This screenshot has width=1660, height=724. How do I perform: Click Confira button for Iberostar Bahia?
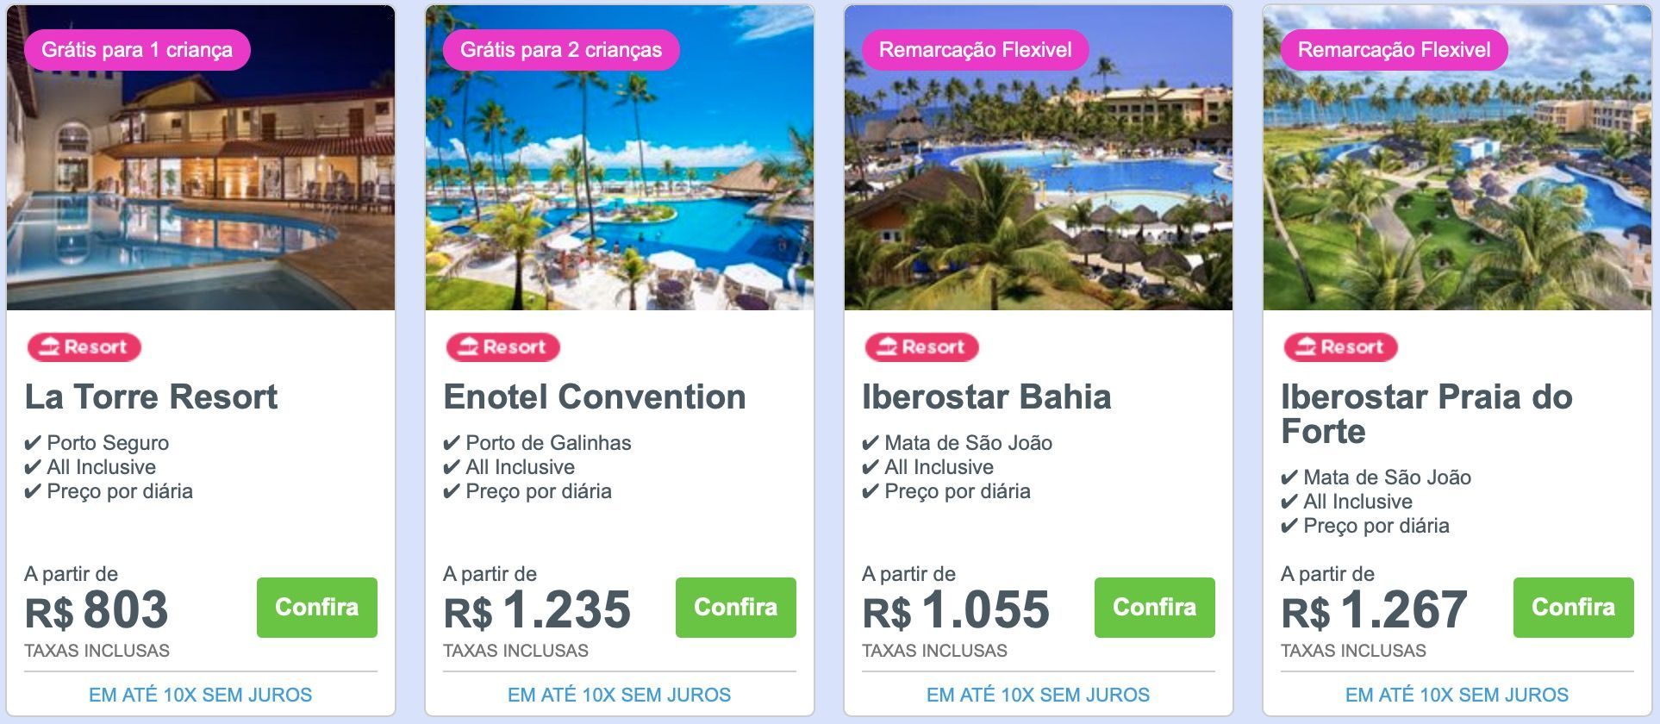click(1155, 608)
